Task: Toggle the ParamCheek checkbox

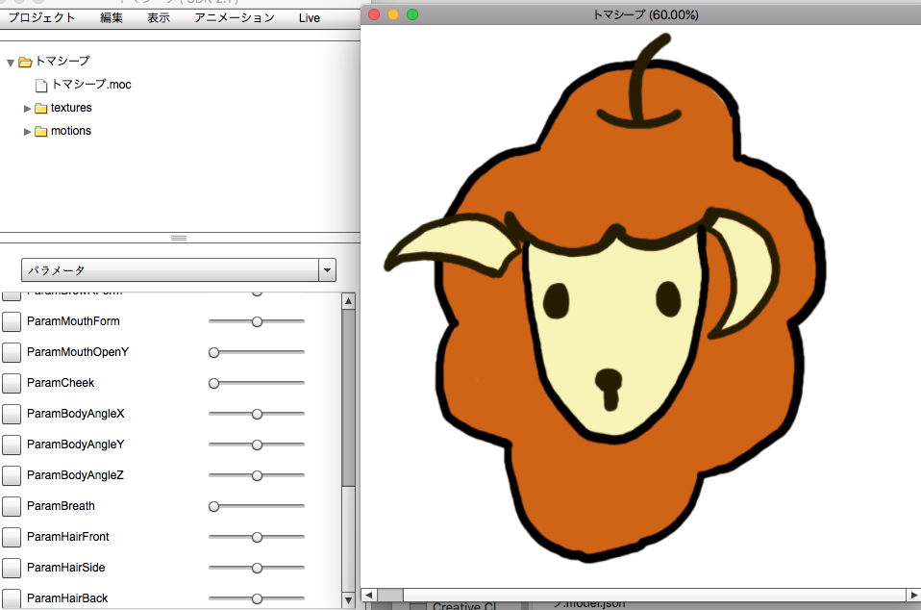Action: pyautogui.click(x=12, y=383)
